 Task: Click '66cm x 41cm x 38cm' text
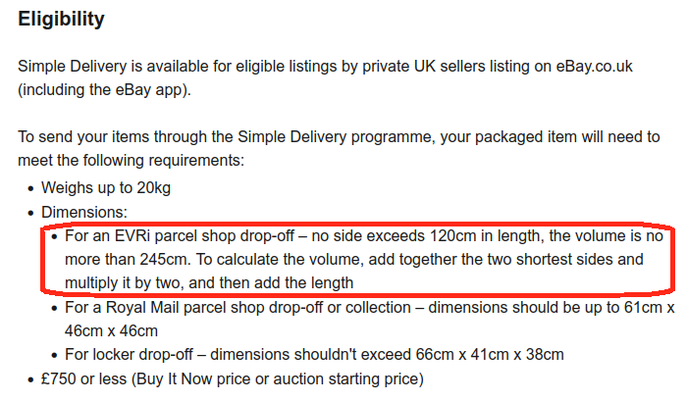tap(490, 354)
